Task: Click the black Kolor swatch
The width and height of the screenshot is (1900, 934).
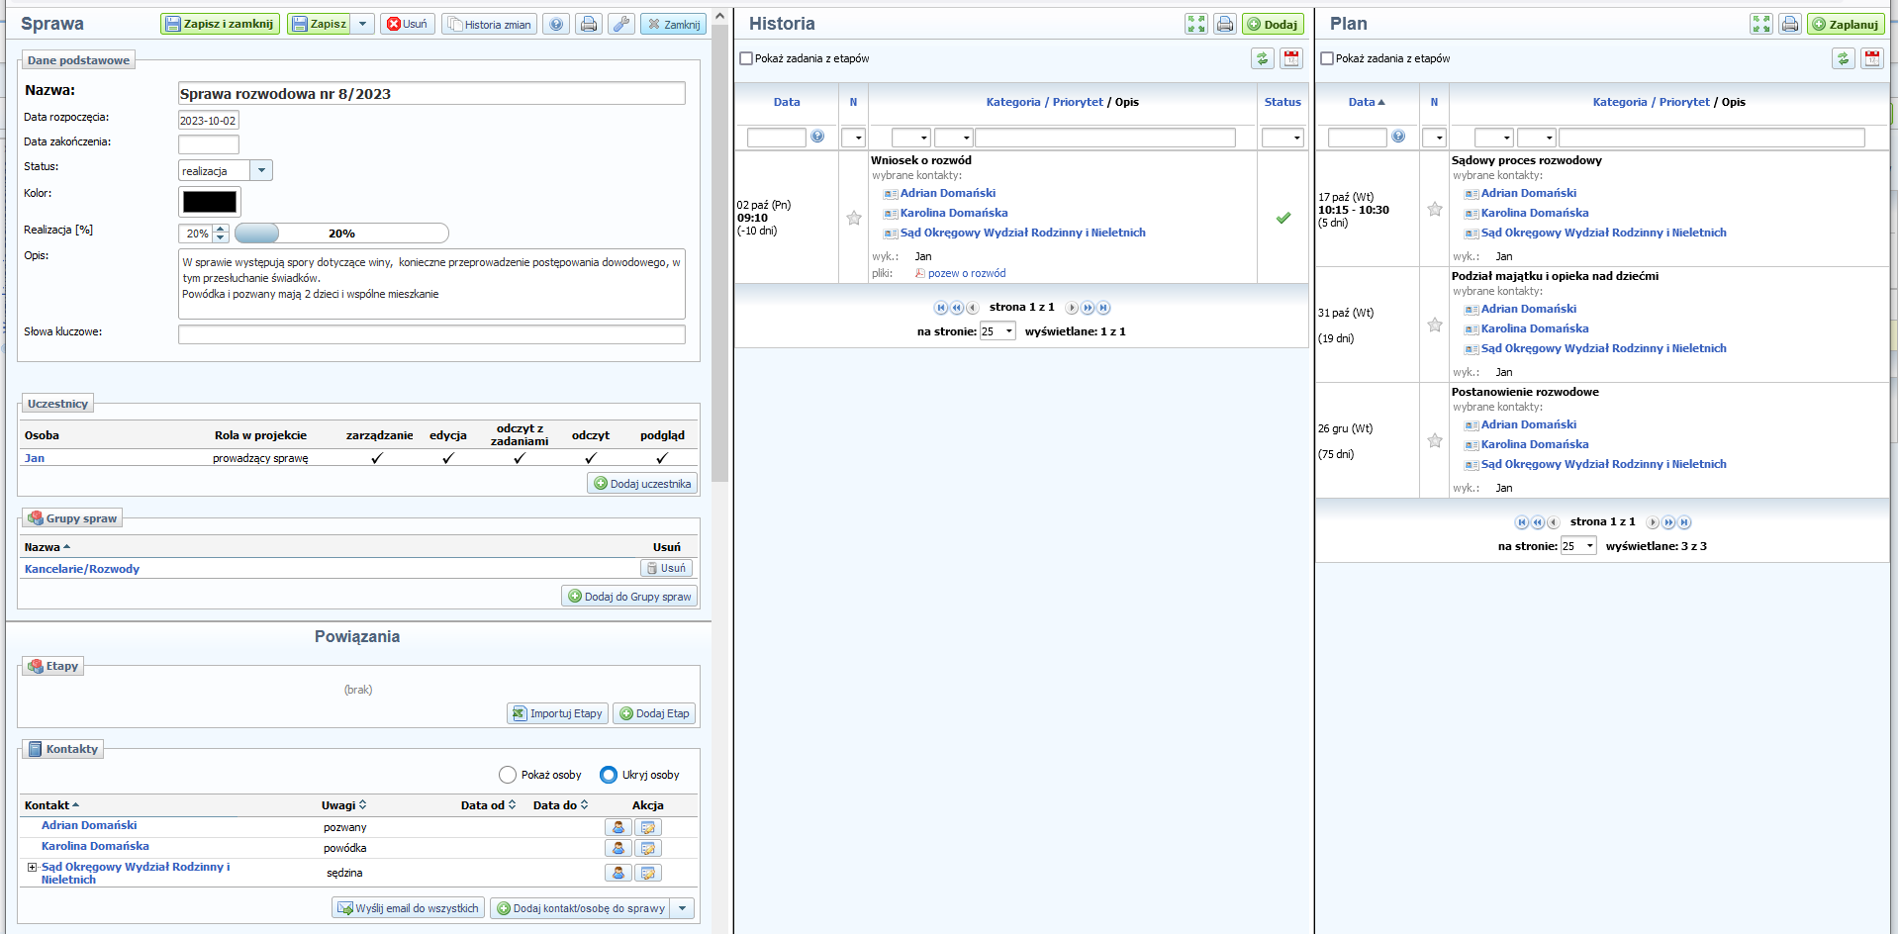Action: (210, 202)
